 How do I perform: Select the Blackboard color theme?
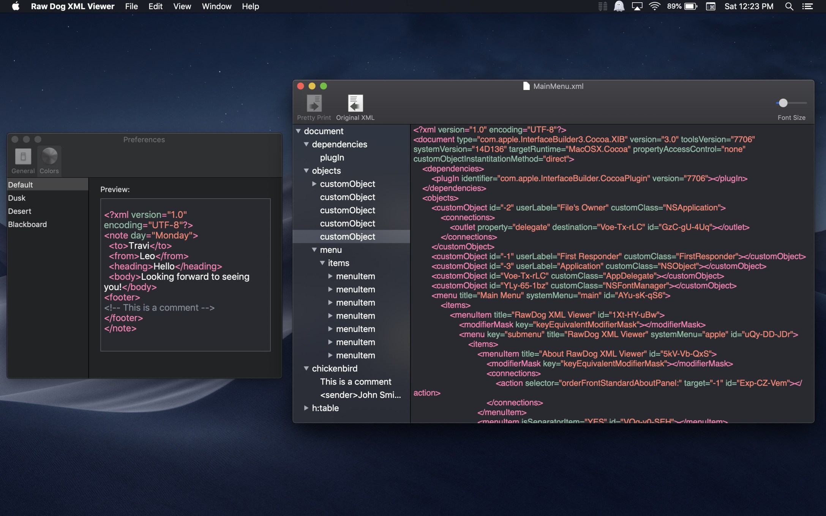click(x=27, y=224)
